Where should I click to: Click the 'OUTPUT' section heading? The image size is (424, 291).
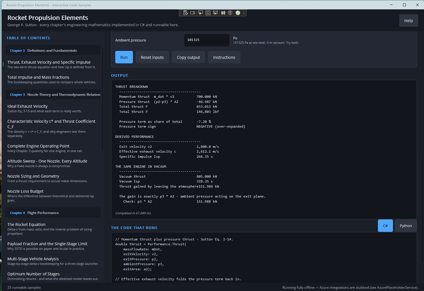click(x=120, y=75)
